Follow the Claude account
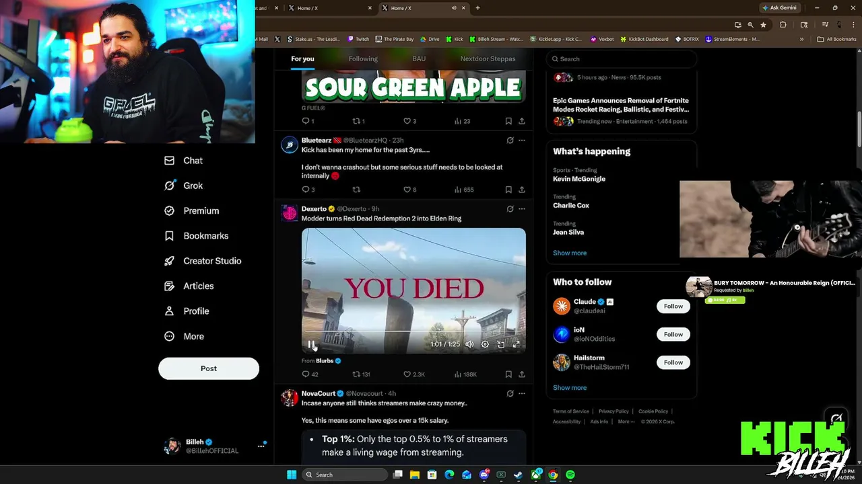 (673, 306)
